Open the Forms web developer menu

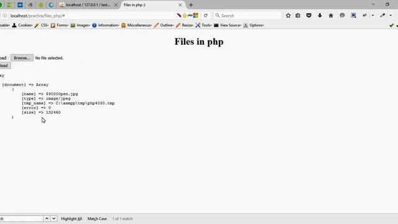60,25
